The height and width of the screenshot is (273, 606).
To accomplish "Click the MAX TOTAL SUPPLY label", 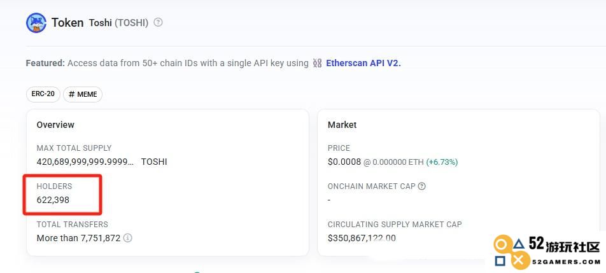I will click(74, 148).
